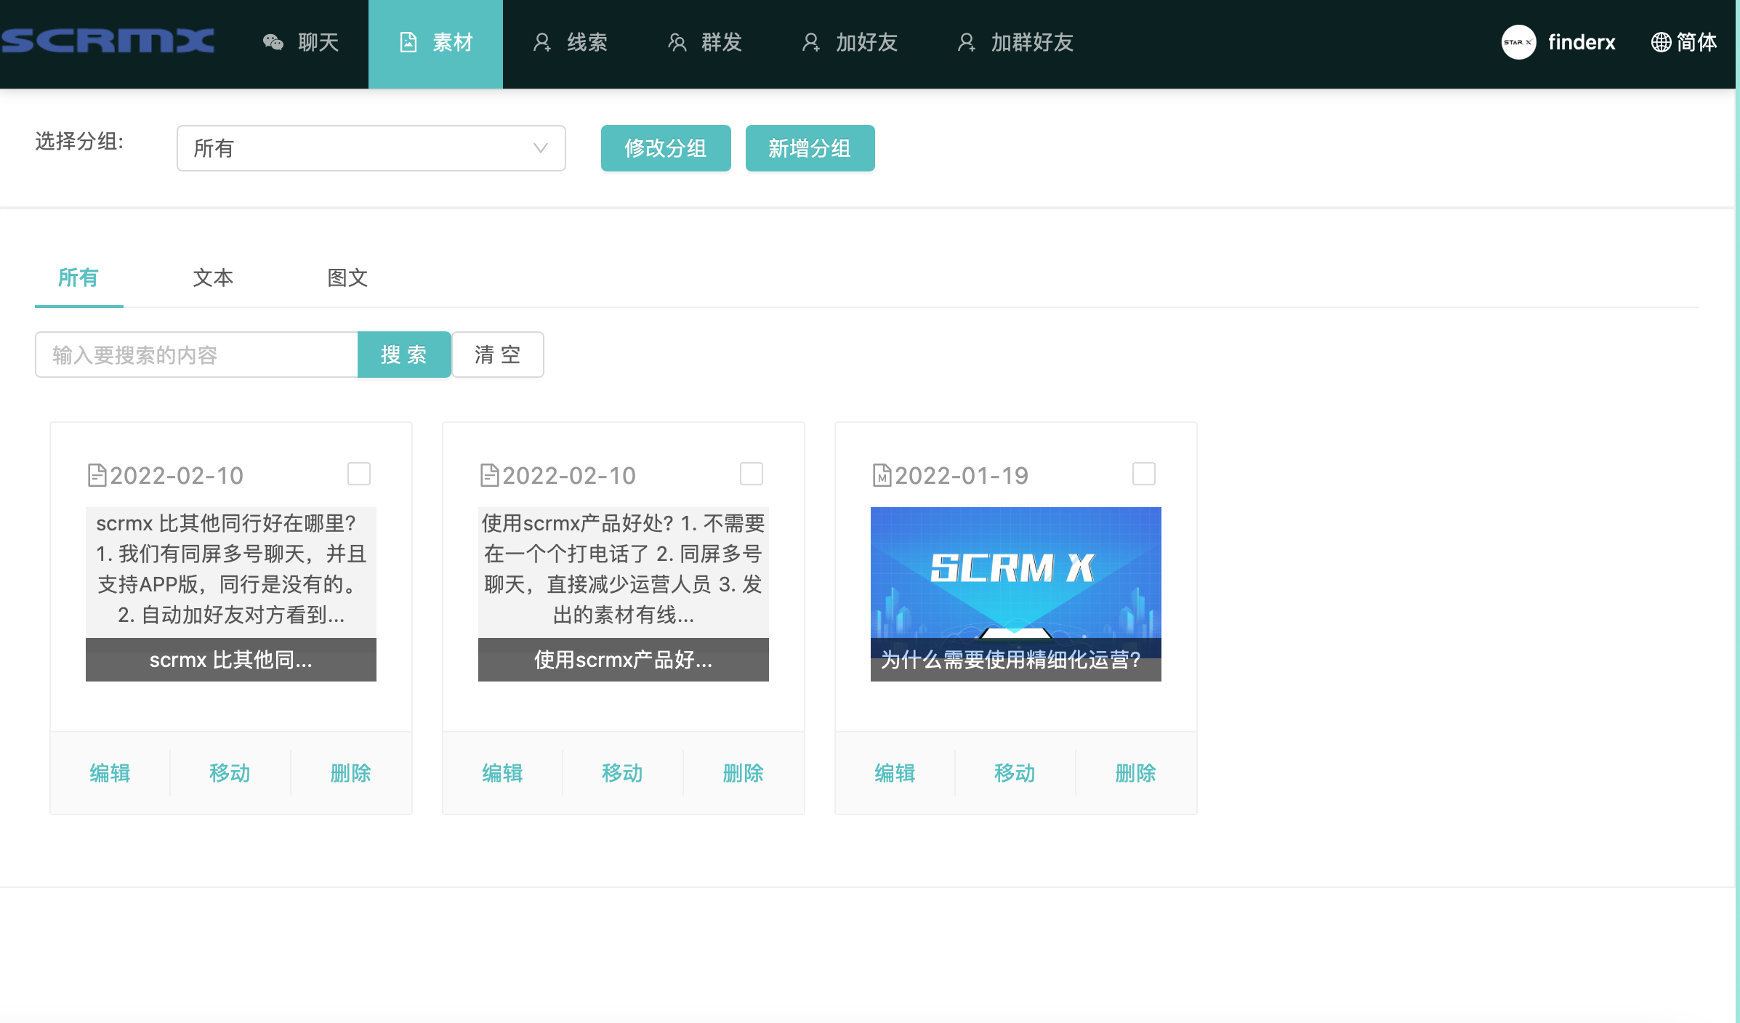The image size is (1740, 1023).
Task: Click the finderx avatar icon
Action: pos(1519,42)
